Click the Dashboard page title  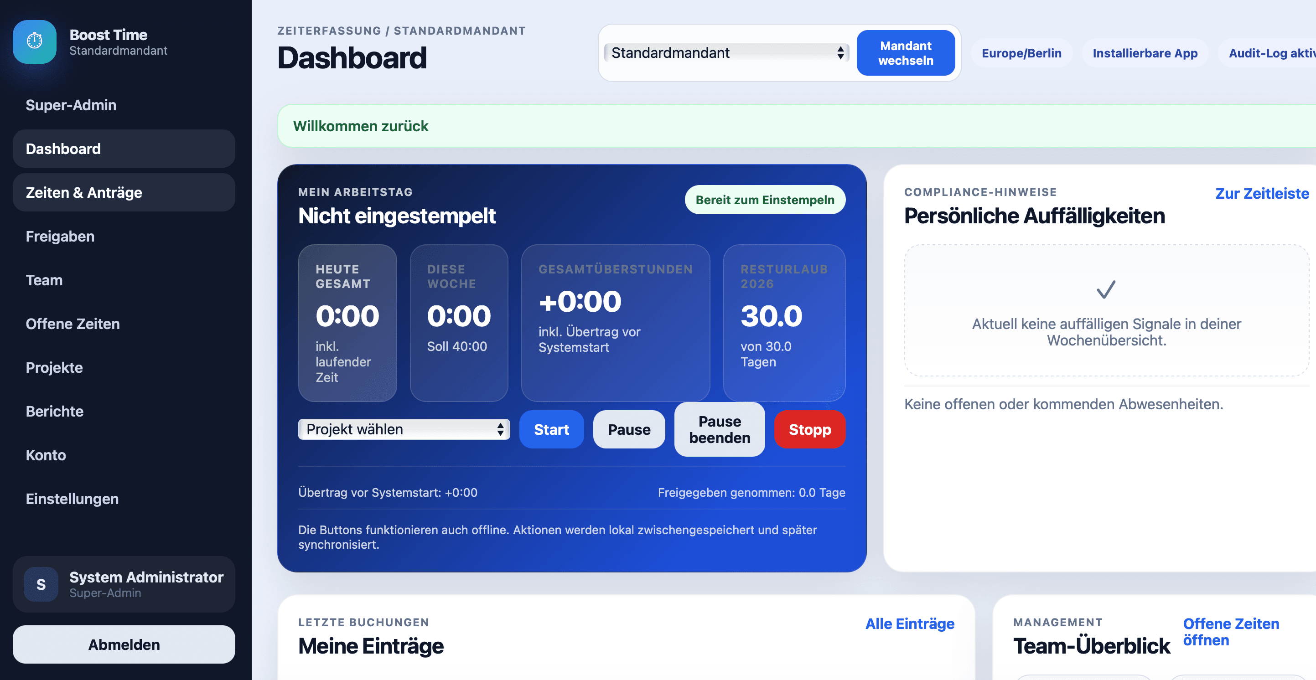pos(352,58)
